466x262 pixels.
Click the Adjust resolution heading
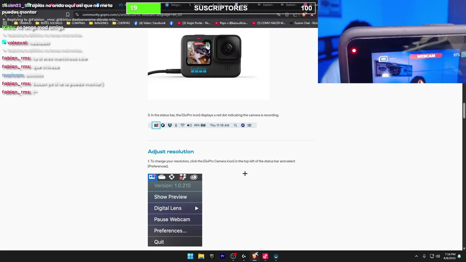click(171, 151)
